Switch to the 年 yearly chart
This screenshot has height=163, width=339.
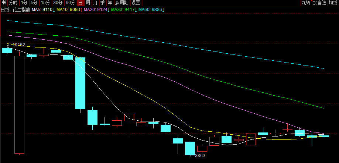(110, 3)
